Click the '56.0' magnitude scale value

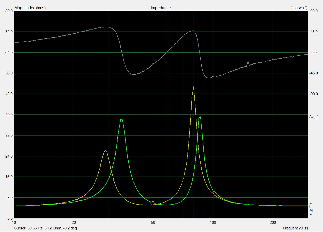9,73
